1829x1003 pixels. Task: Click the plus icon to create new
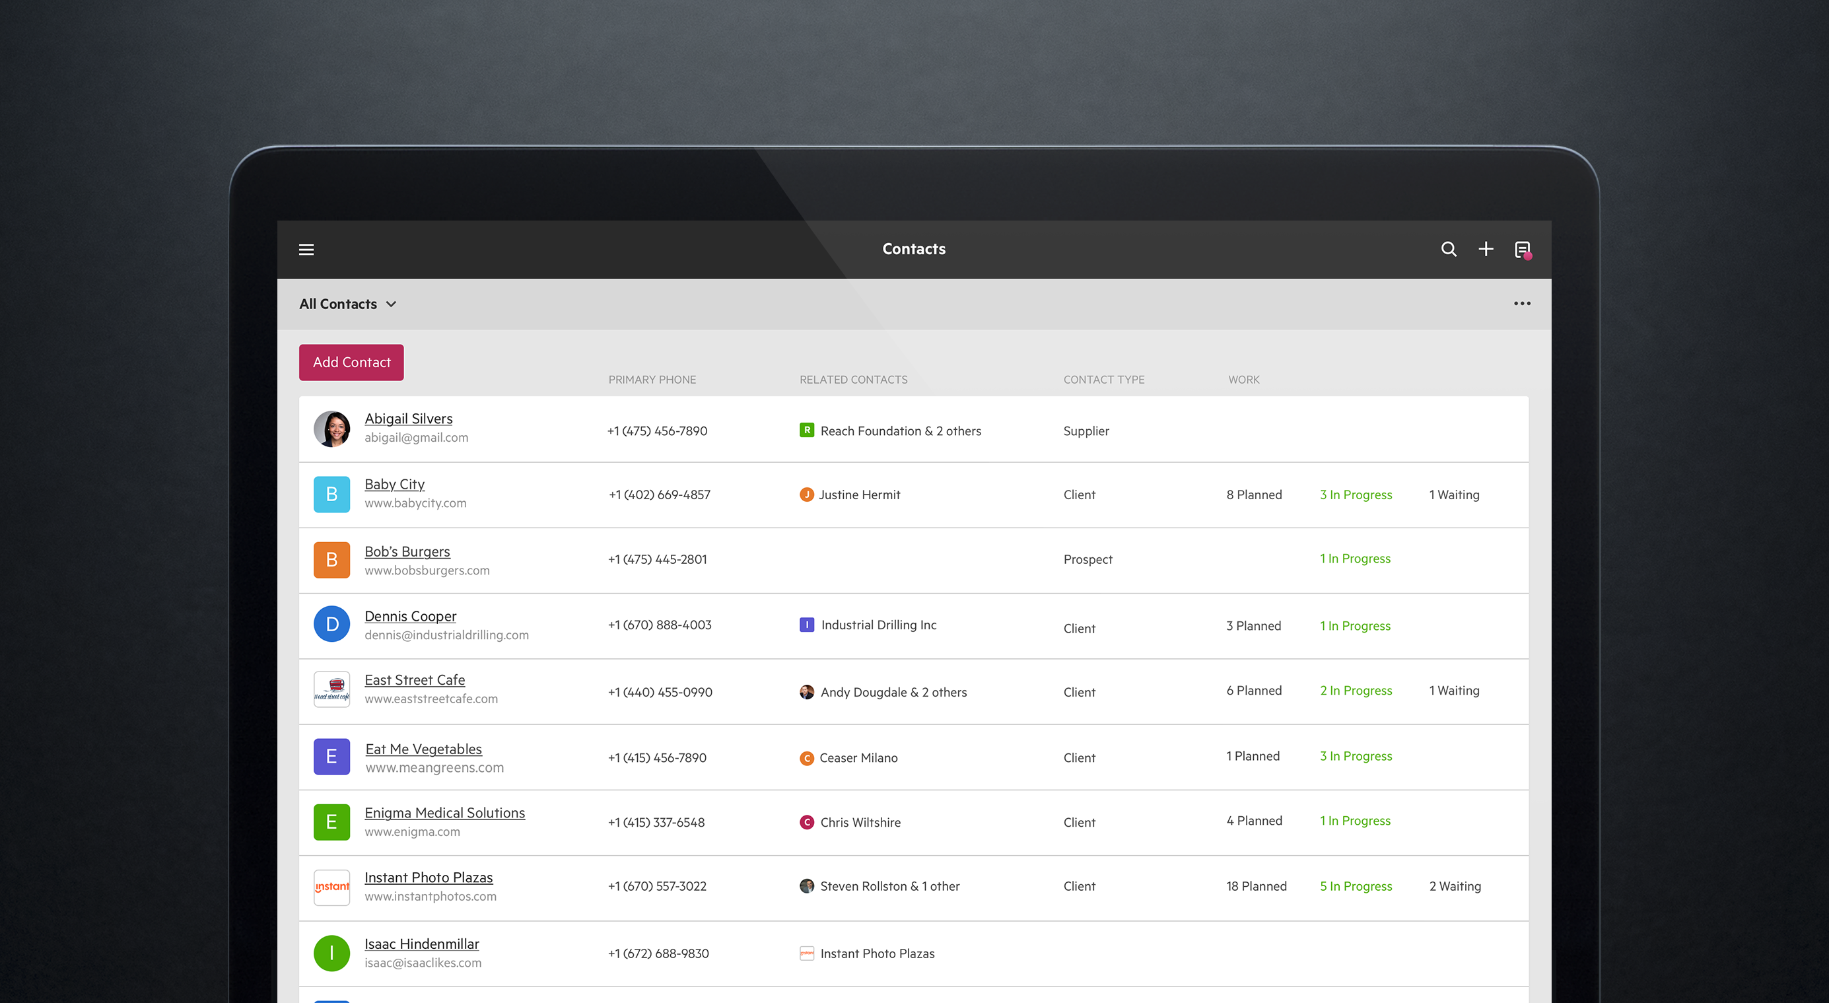click(1486, 249)
